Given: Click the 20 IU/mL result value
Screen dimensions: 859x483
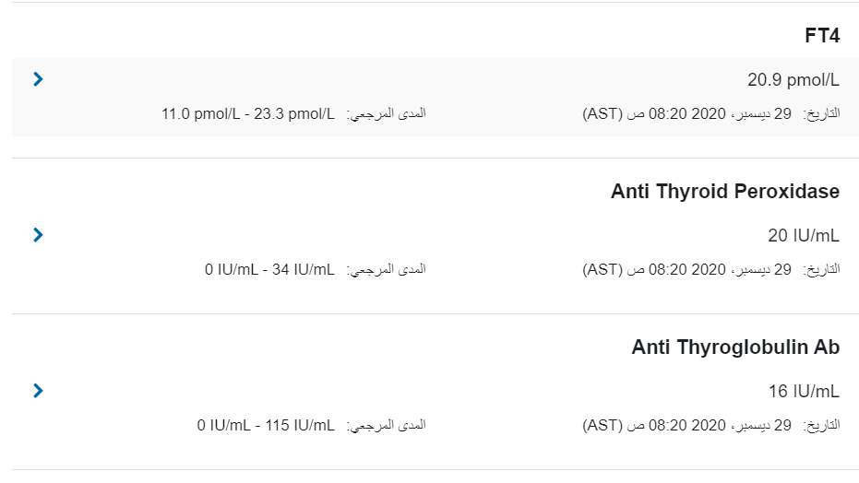Looking at the screenshot, I should [803, 236].
